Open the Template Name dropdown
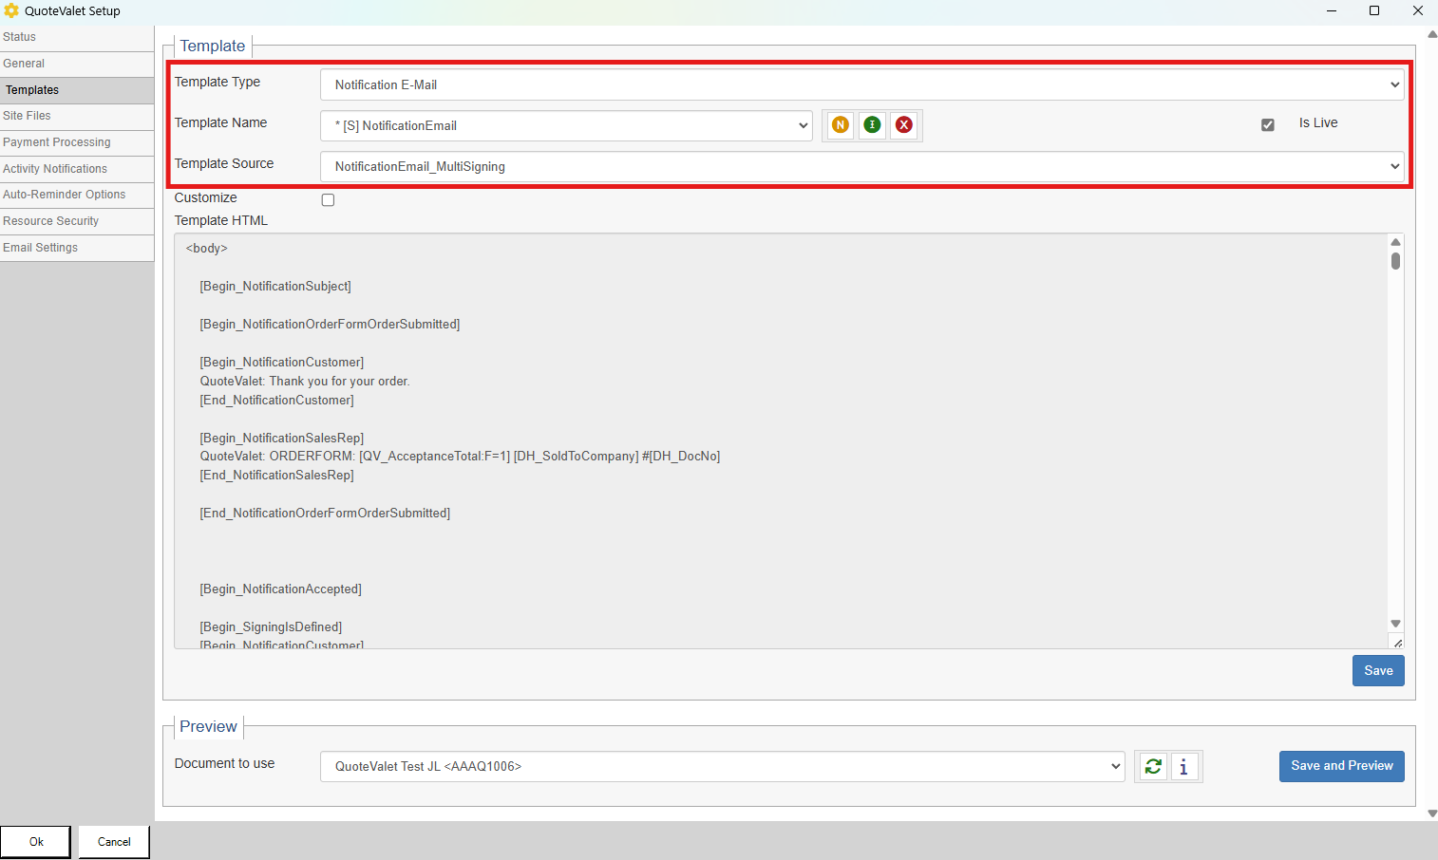The width and height of the screenshot is (1438, 860). (x=566, y=125)
